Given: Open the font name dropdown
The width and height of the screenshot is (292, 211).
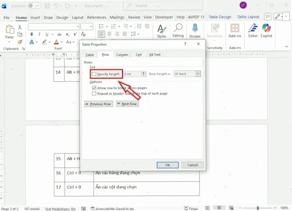Looking at the screenshot, I should (78, 27).
